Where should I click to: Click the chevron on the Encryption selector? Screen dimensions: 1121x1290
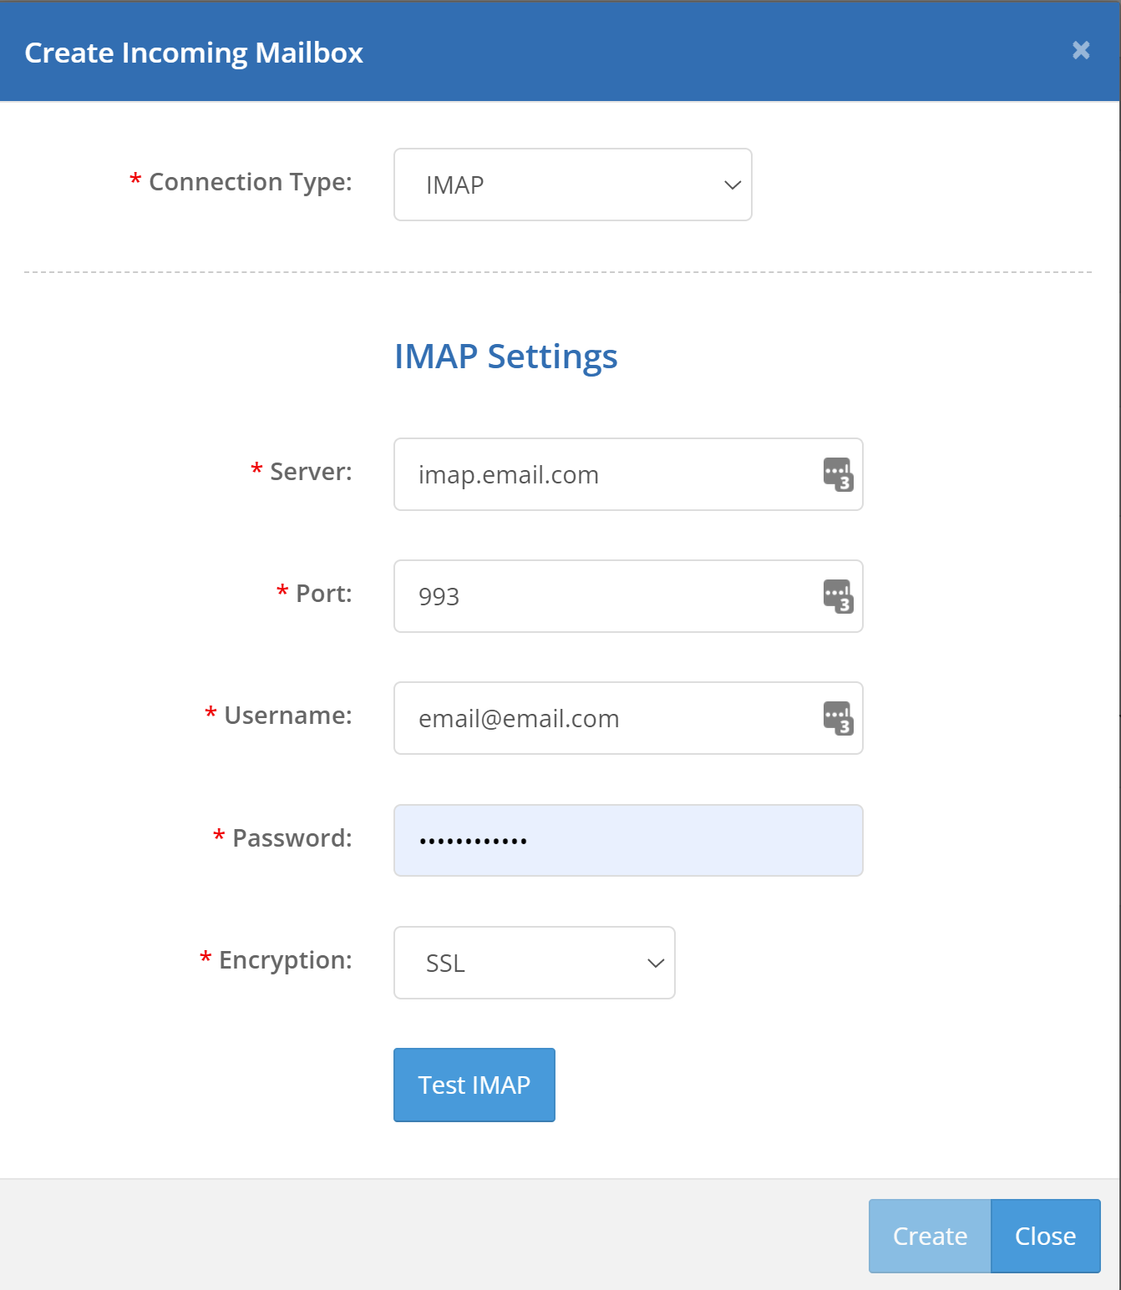point(654,963)
